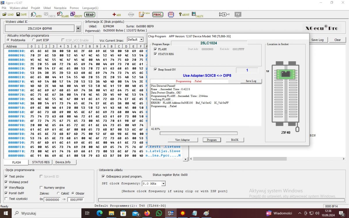Click the VERIFY toolbar icon
The height and width of the screenshot is (218, 349).
pyautogui.click(x=76, y=14)
